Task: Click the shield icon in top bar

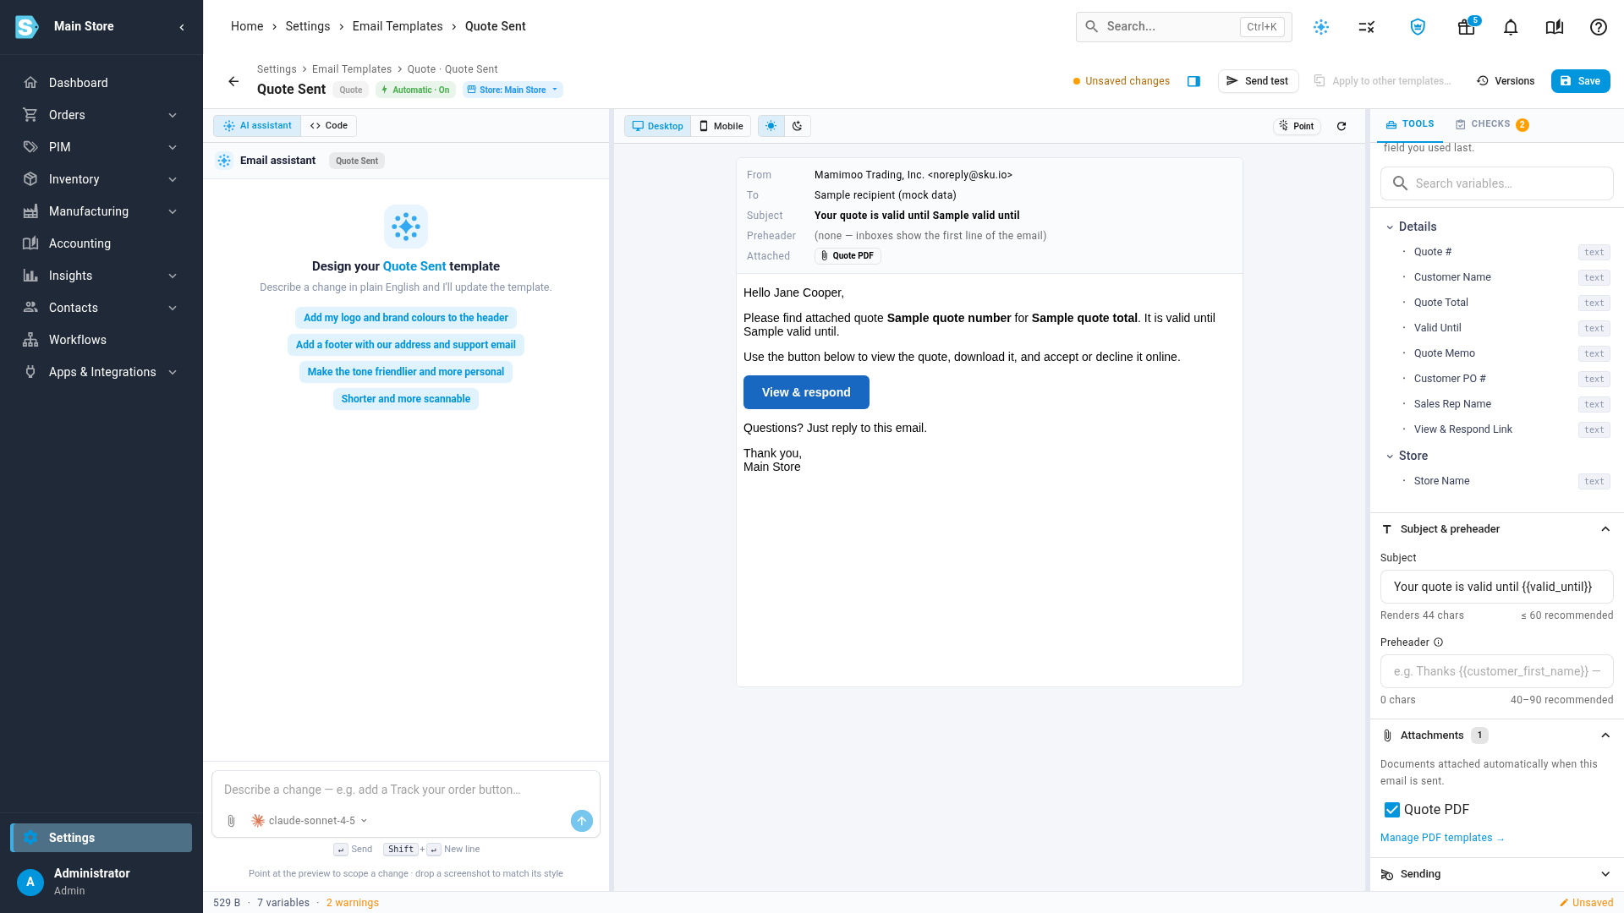Action: click(x=1418, y=27)
